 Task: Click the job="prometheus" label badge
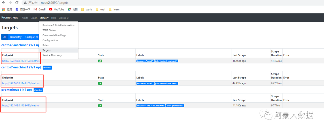tap(175, 106)
